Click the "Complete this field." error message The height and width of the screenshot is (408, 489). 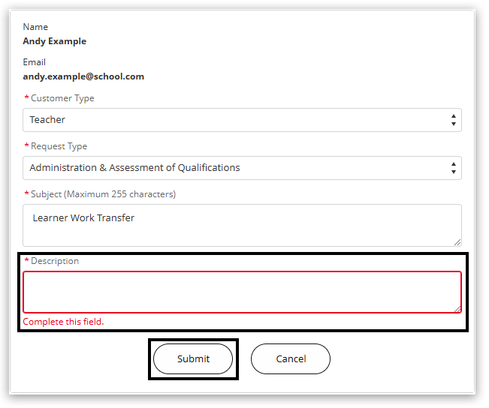point(63,322)
